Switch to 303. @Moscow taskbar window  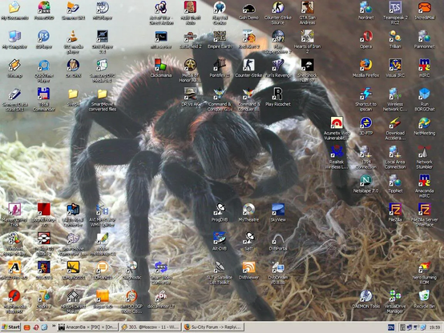[x=150, y=327]
